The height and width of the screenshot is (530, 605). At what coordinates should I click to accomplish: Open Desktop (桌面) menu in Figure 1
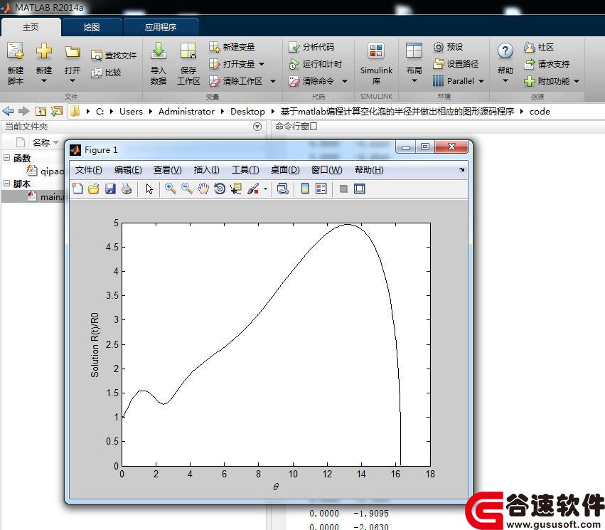285,170
